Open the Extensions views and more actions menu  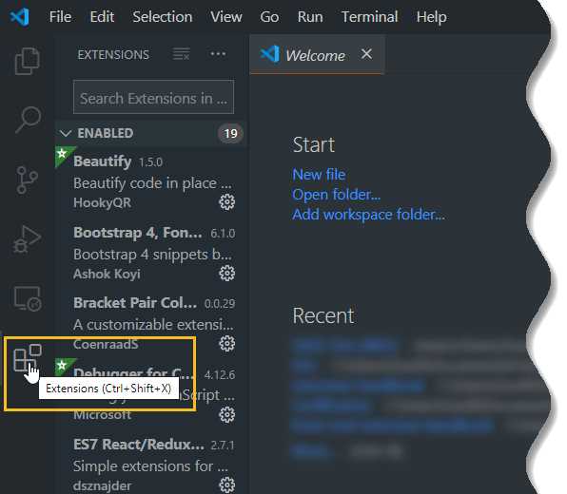tap(218, 54)
